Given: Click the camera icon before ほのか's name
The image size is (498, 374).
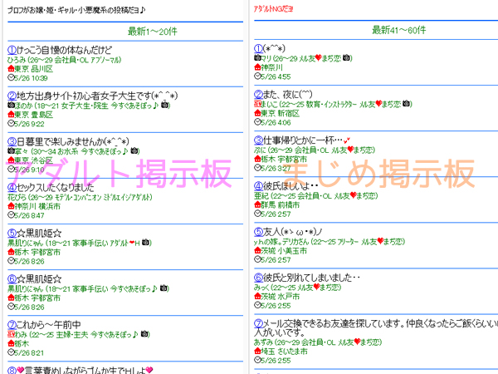Looking at the screenshot, I should click(x=10, y=106).
